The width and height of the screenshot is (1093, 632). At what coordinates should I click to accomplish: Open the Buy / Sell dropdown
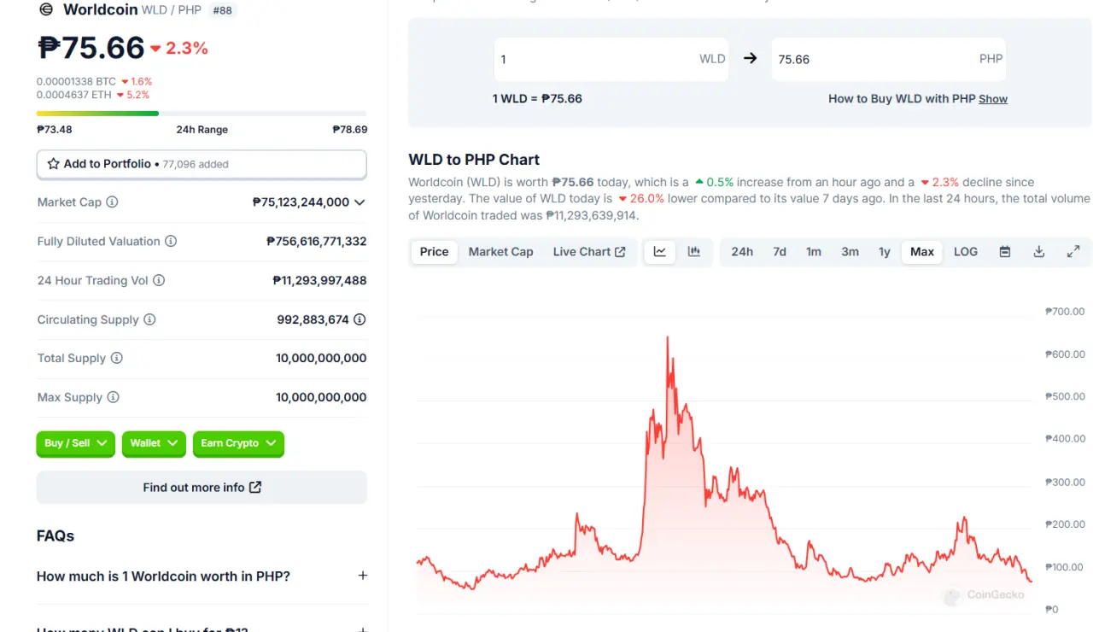click(x=75, y=443)
